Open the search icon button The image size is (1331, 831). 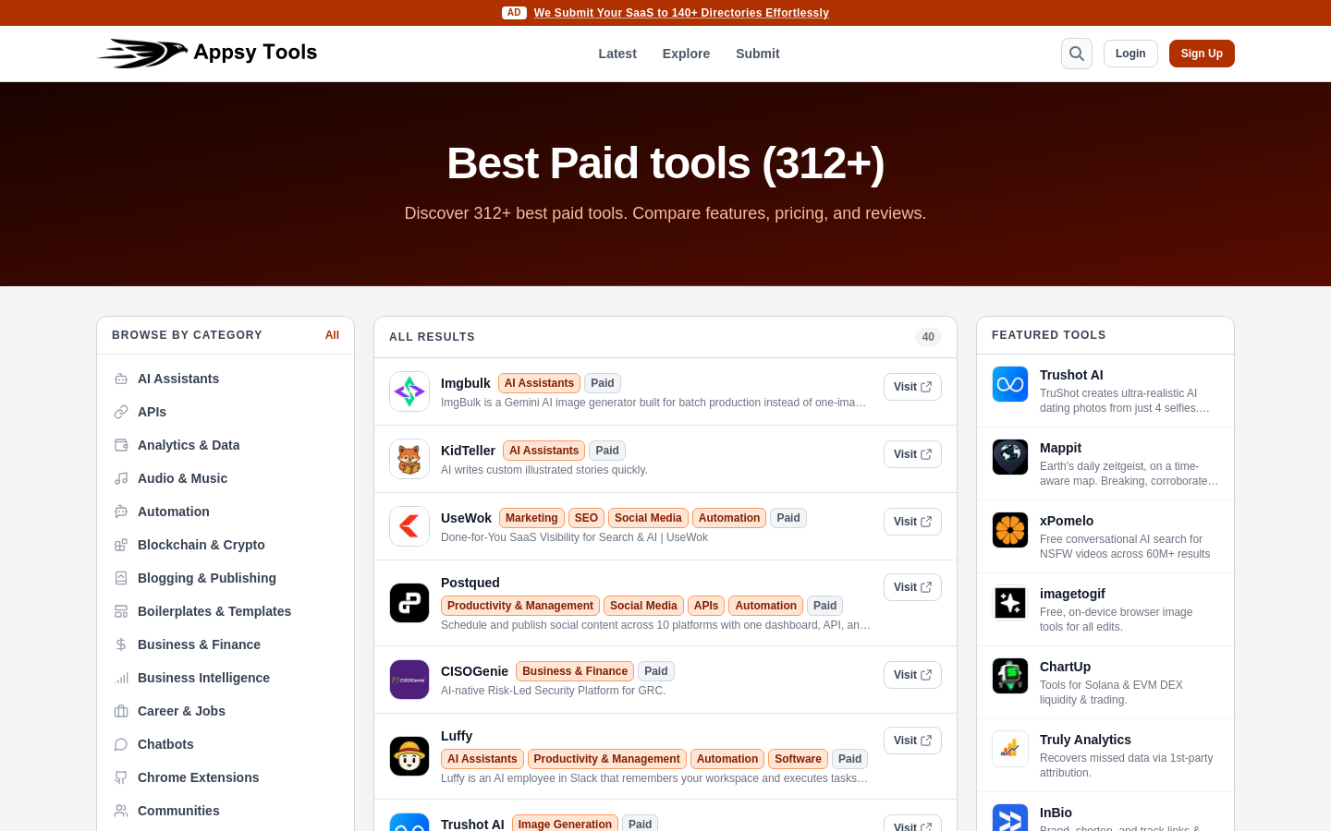click(1077, 54)
